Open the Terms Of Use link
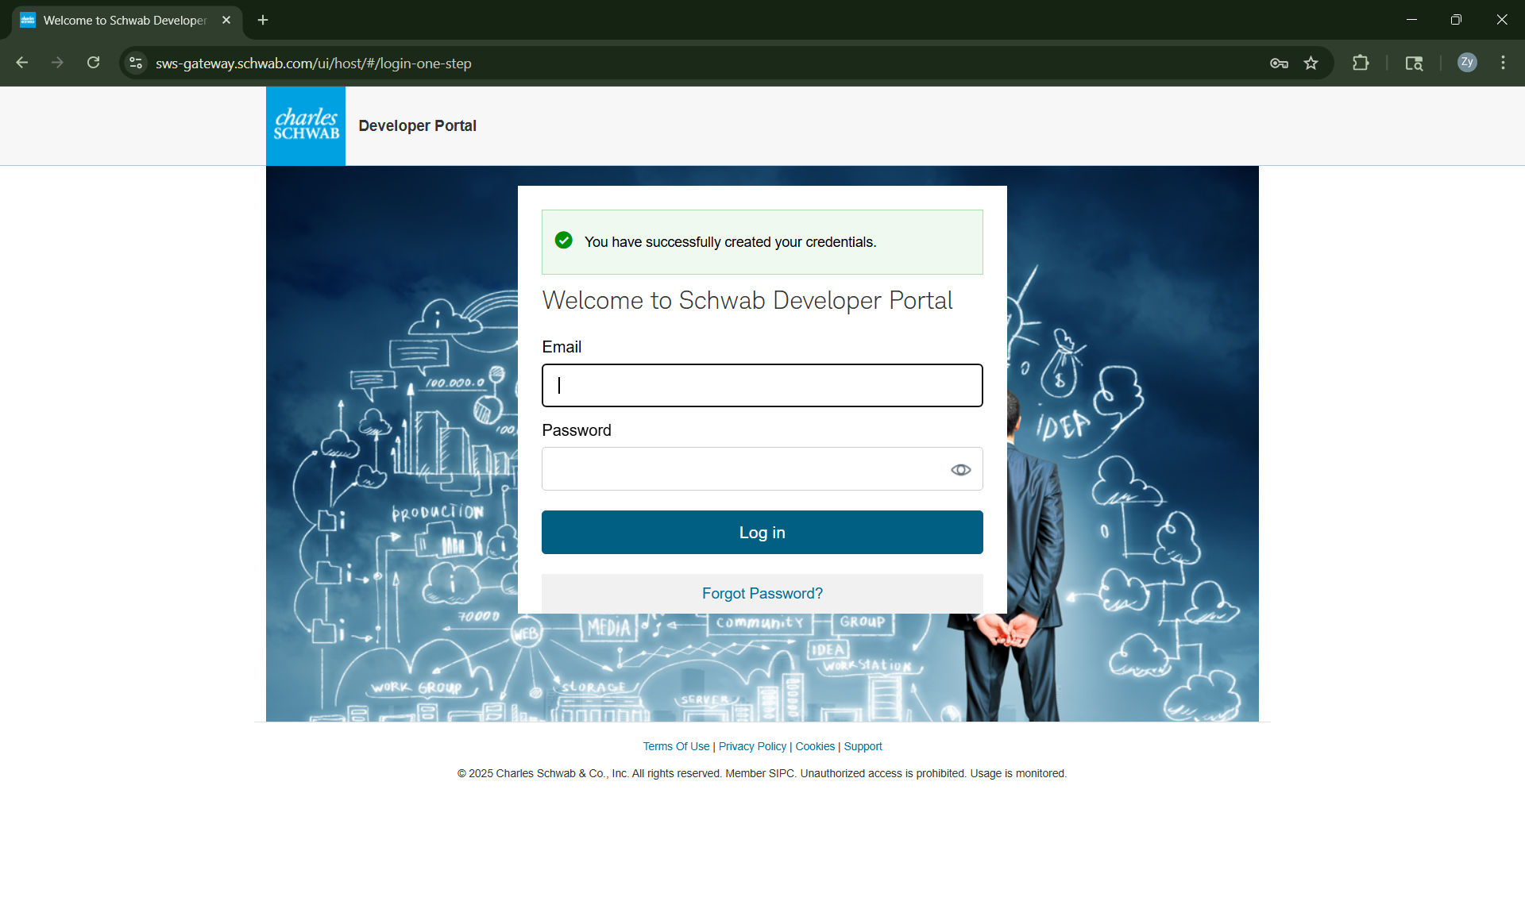 tap(675, 746)
